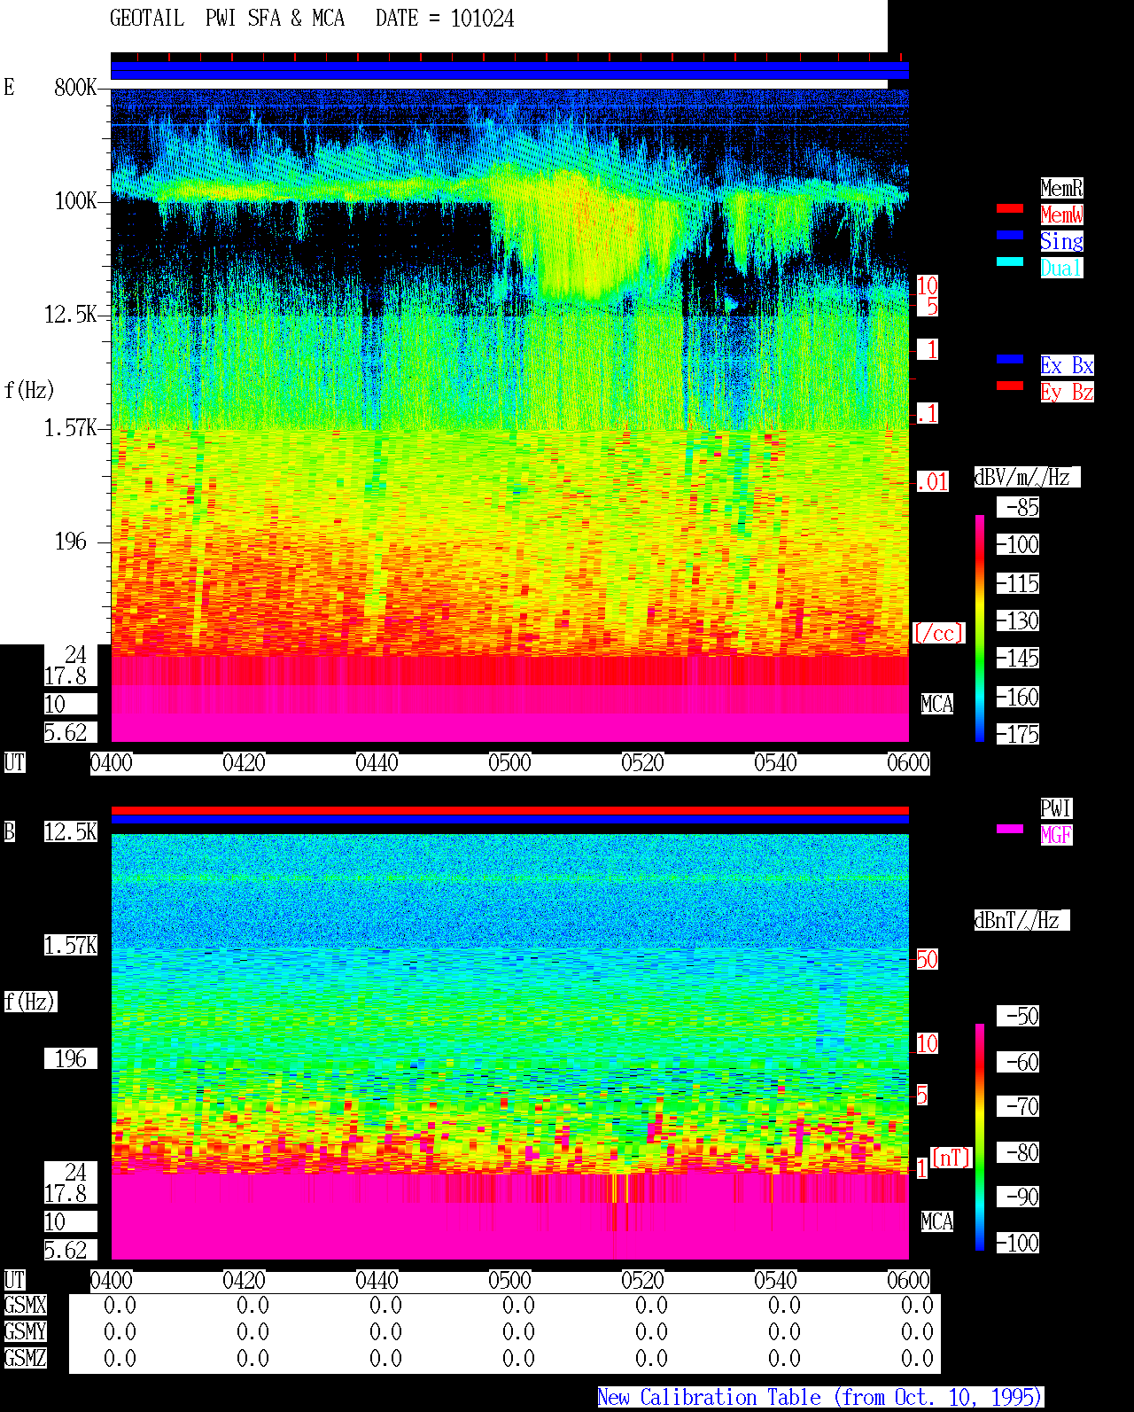The height and width of the screenshot is (1412, 1134).
Task: Click the New Calibration Table link
Action: (820, 1398)
